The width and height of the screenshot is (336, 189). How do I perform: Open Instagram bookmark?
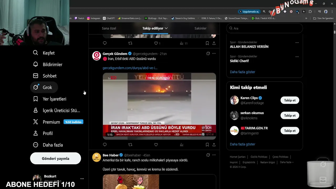coord(93,18)
